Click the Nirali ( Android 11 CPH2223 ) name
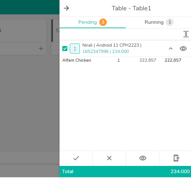Image resolution: width=191 pixels, height=180 pixels. 112,45
